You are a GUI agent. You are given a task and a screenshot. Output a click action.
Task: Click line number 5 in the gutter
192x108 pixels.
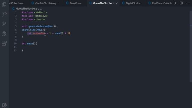[16, 26]
